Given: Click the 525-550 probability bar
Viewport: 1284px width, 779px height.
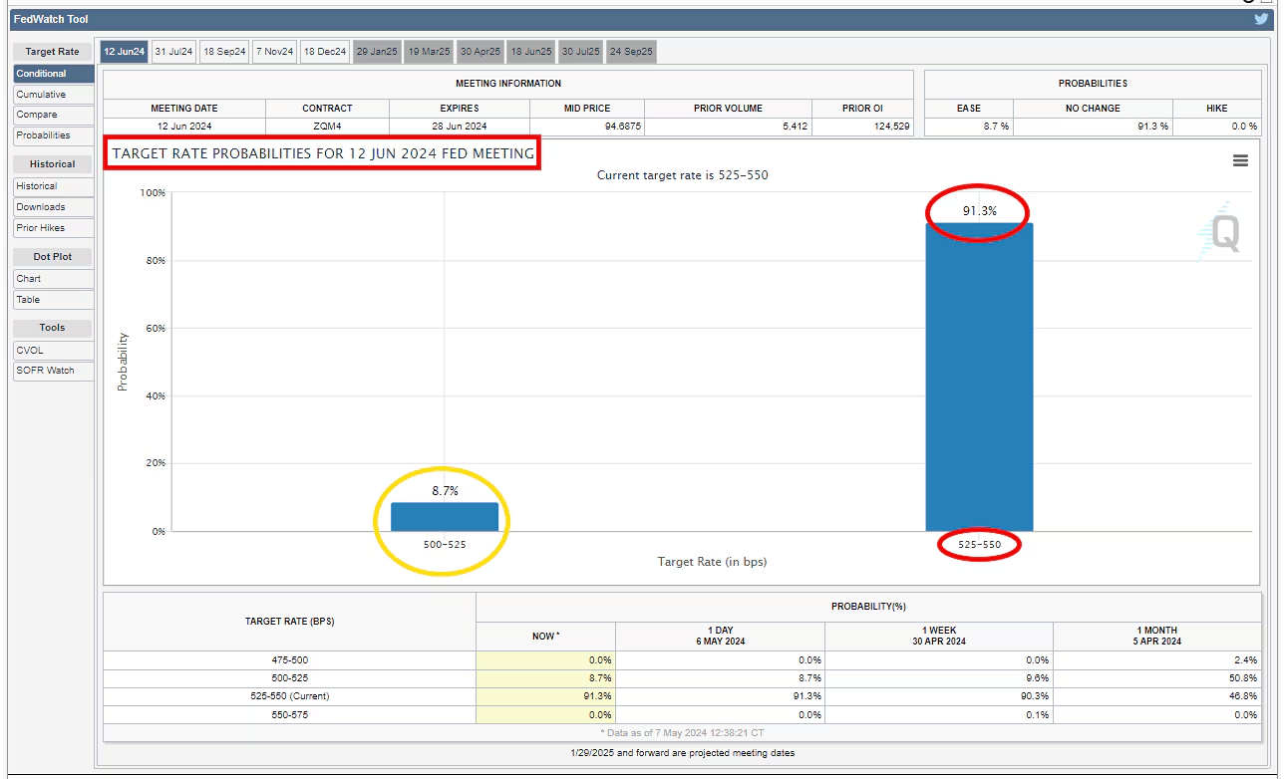Looking at the screenshot, I should click(x=979, y=378).
